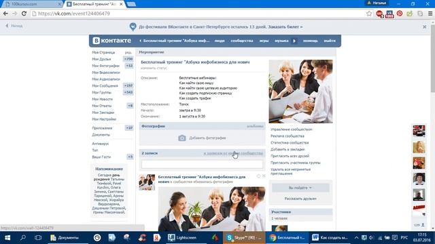Click the +197 messages counter badge
The image size is (435, 244).
pos(128,86)
